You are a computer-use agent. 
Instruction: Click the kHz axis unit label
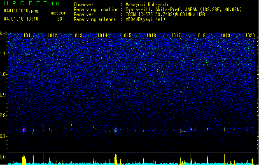(x=4, y=33)
